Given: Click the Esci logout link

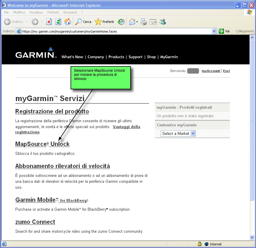Looking at the screenshot, I should coord(226,71).
